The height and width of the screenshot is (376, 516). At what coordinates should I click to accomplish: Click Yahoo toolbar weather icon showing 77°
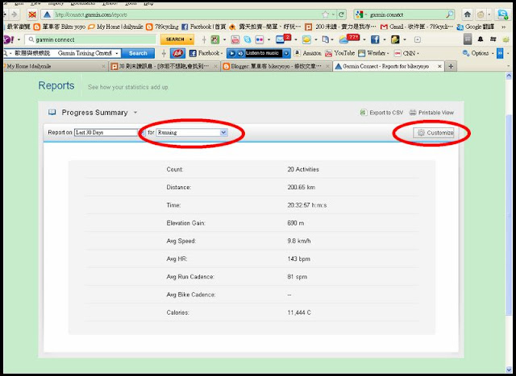pos(351,39)
